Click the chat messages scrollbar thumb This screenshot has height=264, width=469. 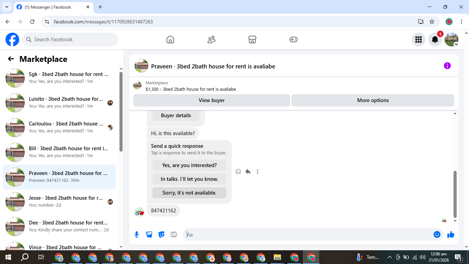(455, 194)
